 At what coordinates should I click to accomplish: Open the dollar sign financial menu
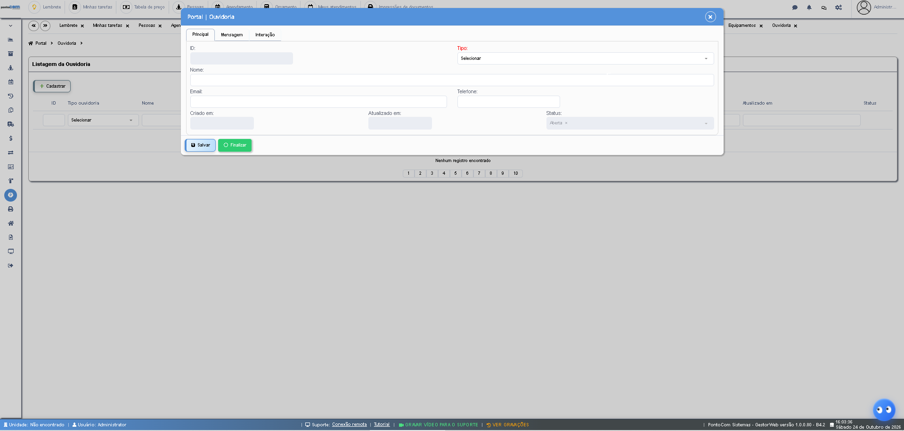coord(11,138)
